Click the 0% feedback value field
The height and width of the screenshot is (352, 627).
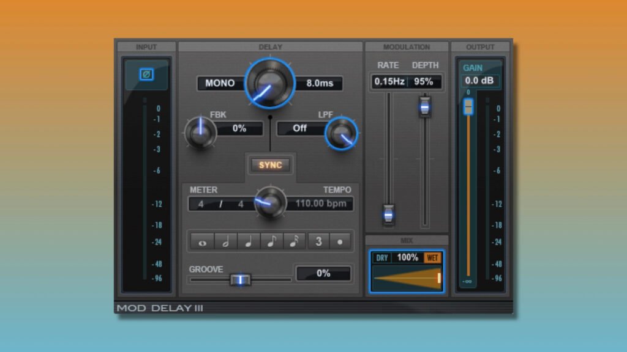(239, 128)
